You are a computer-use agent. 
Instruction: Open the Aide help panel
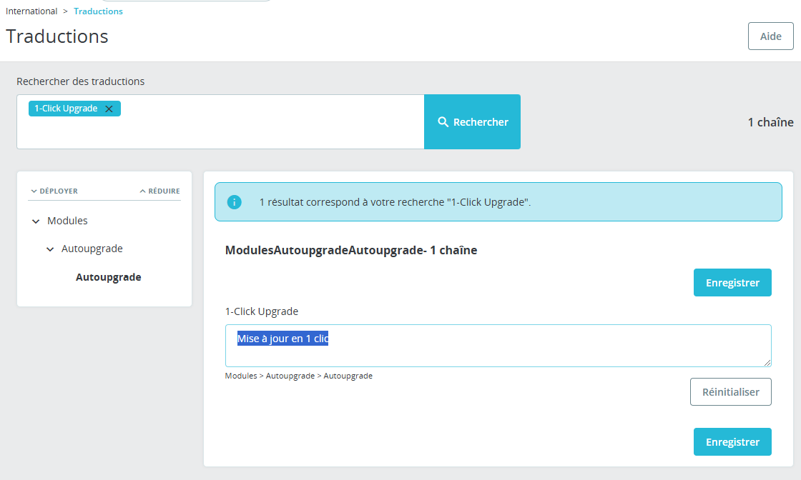[x=770, y=36]
